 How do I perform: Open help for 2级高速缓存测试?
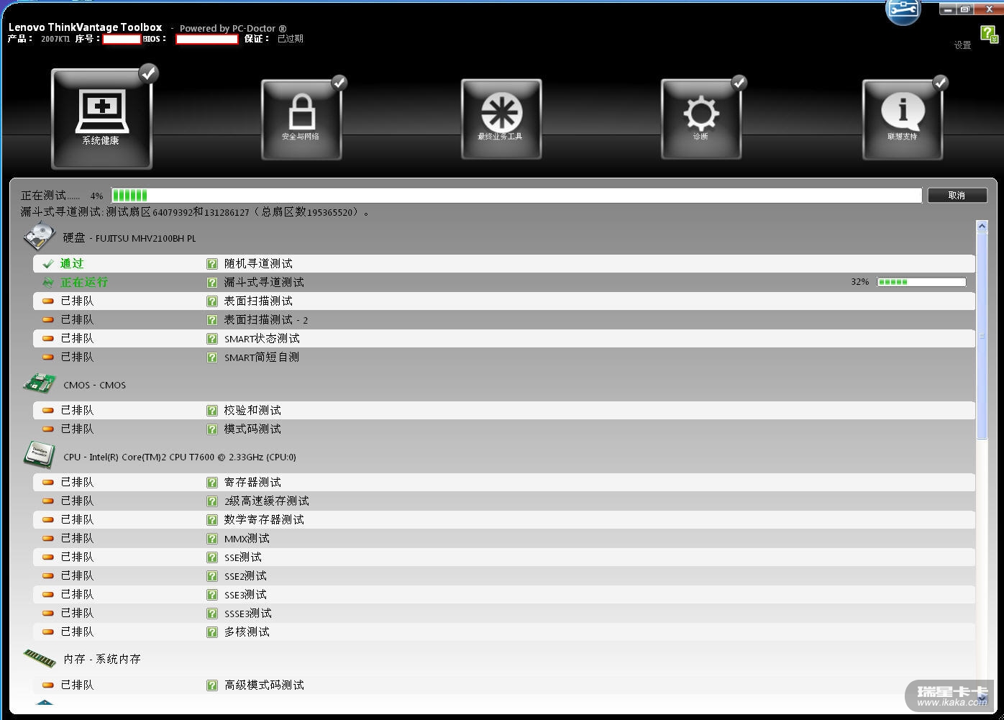coord(212,501)
